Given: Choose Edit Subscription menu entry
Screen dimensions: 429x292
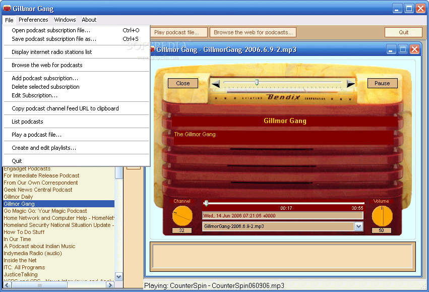Looking at the screenshot, I should click(76, 95).
